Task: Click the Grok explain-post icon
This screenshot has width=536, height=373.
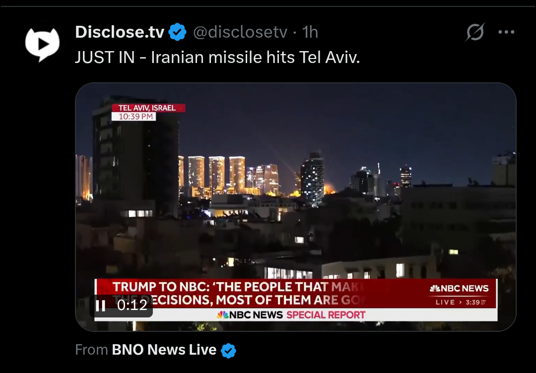Action: tap(475, 32)
